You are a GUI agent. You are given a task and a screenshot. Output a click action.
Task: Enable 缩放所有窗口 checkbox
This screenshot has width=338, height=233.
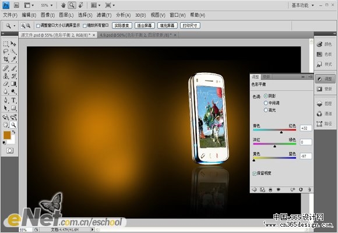coord(85,26)
